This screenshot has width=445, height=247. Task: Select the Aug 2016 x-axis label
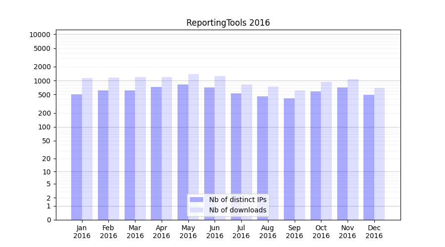tap(267, 232)
